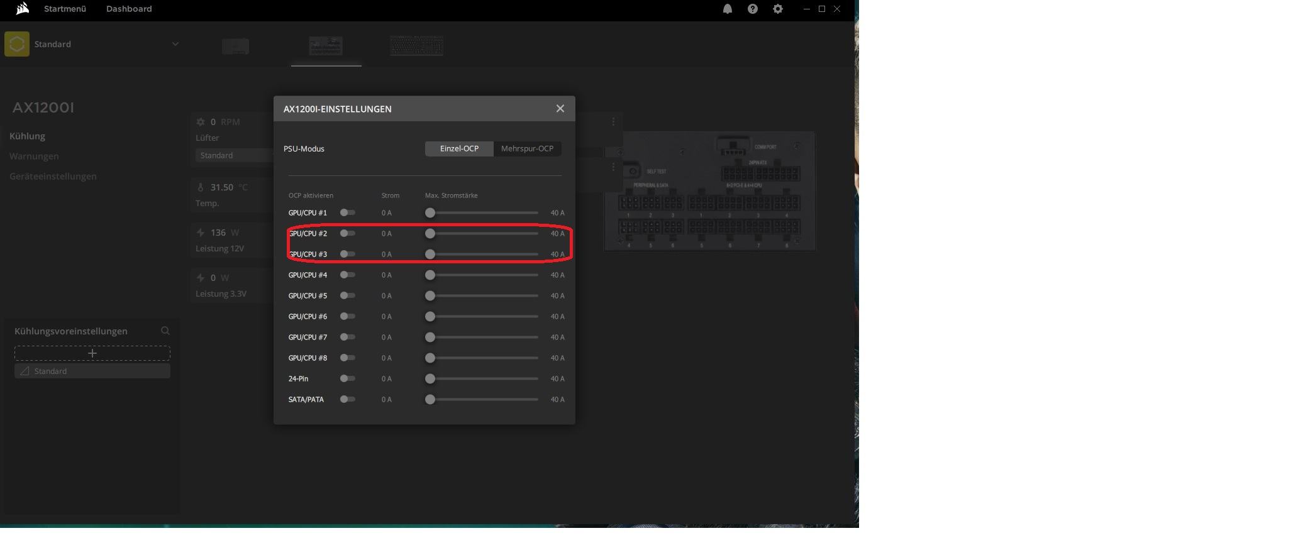Enable OCP toggle for GPU/CPU #1
1298x543 pixels.
(x=348, y=212)
